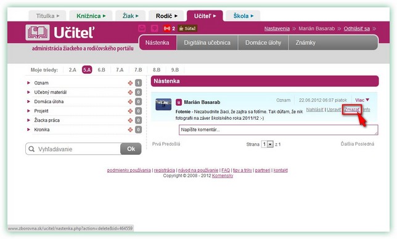Screen dimensions: 397x239
Task: Select the Nástenka menu item
Action: tap(157, 42)
